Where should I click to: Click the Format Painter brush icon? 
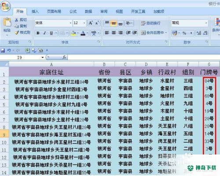point(17,32)
